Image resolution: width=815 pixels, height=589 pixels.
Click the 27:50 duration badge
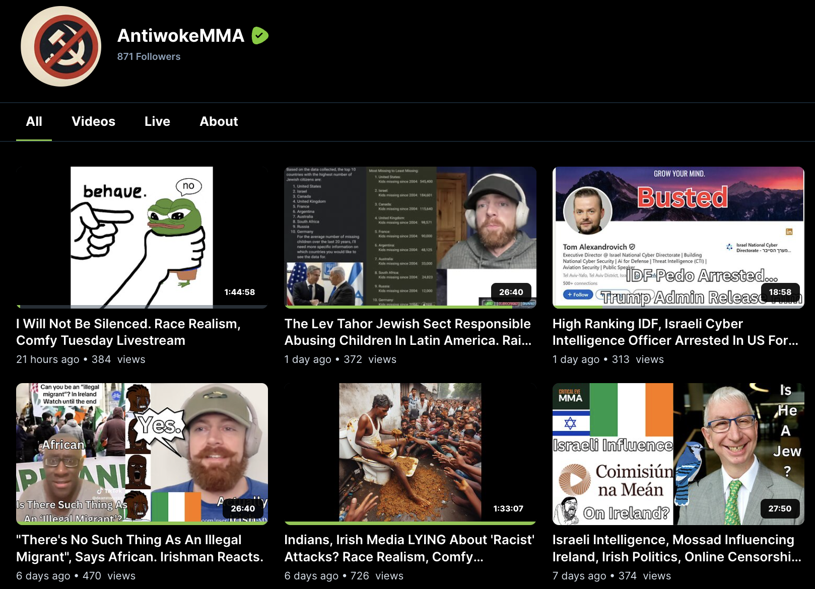[x=780, y=508]
